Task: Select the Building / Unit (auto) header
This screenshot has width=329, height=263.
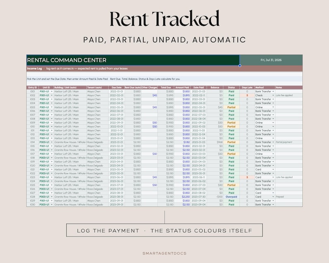Action: point(70,87)
